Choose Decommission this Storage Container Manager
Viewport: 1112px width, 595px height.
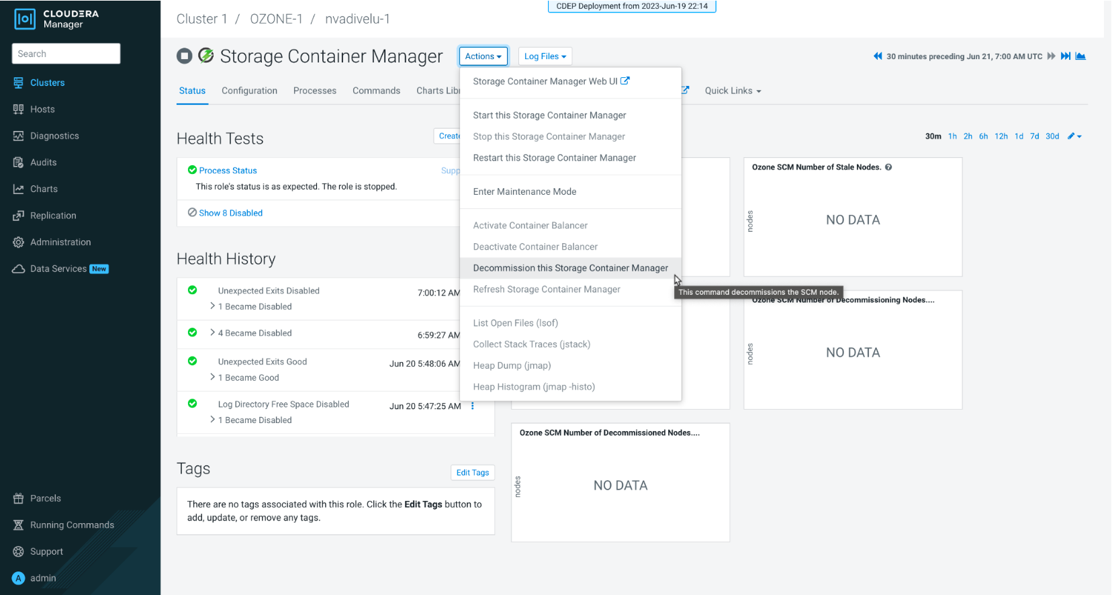(x=570, y=268)
